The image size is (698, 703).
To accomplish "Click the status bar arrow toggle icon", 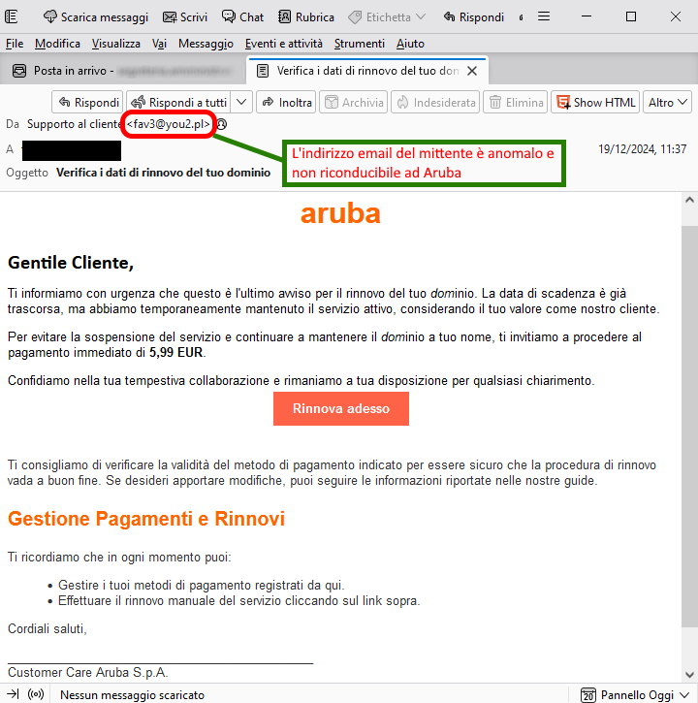I will tap(13, 694).
